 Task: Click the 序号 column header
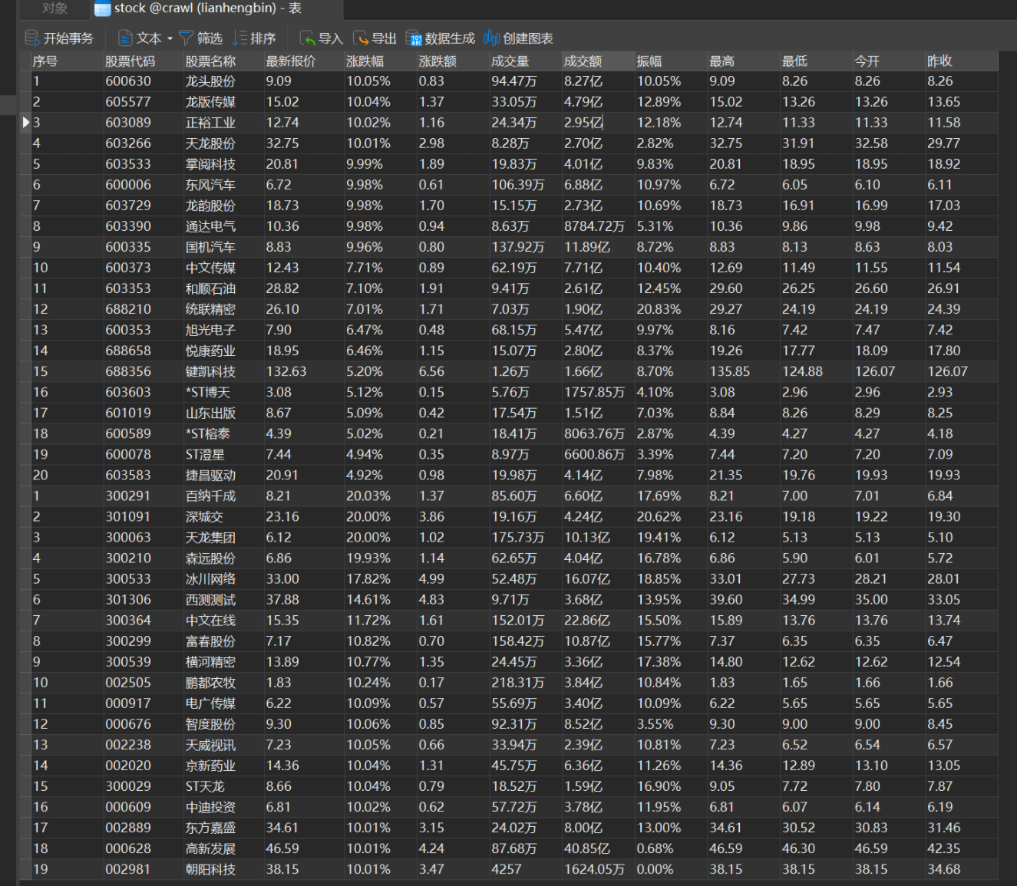(67, 61)
